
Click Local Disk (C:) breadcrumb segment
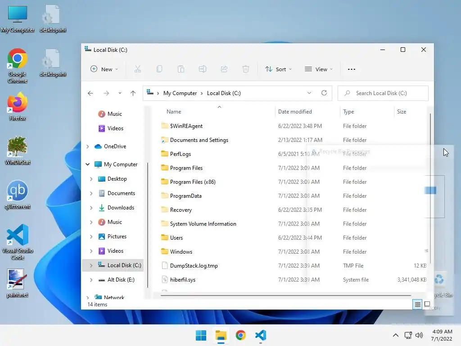(224, 93)
